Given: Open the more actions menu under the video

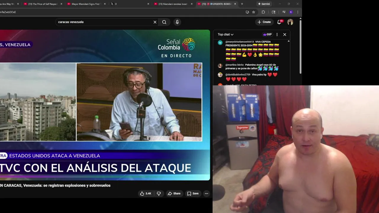Looking at the screenshot, I should coord(206,193).
